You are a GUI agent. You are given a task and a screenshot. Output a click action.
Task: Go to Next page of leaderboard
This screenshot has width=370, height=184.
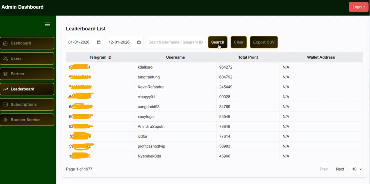(340, 169)
